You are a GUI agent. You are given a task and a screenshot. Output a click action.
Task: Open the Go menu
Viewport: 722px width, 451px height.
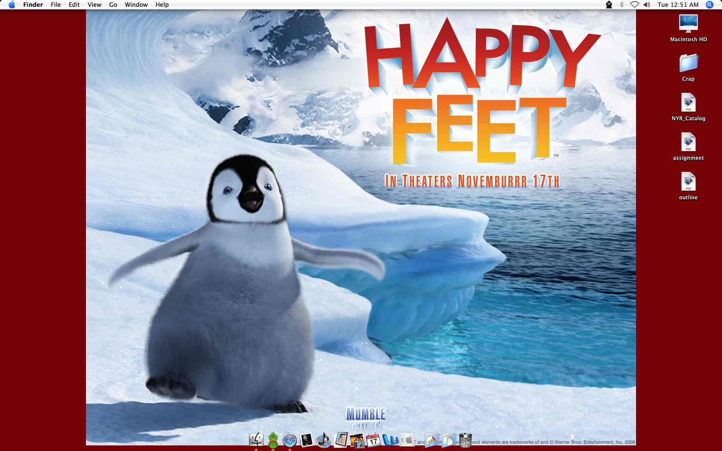(113, 5)
